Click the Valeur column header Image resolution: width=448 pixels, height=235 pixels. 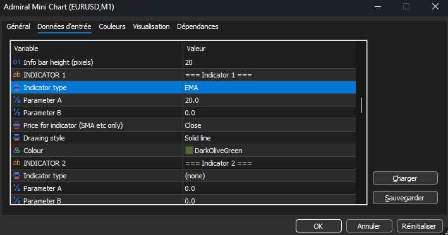pyautogui.click(x=269, y=49)
